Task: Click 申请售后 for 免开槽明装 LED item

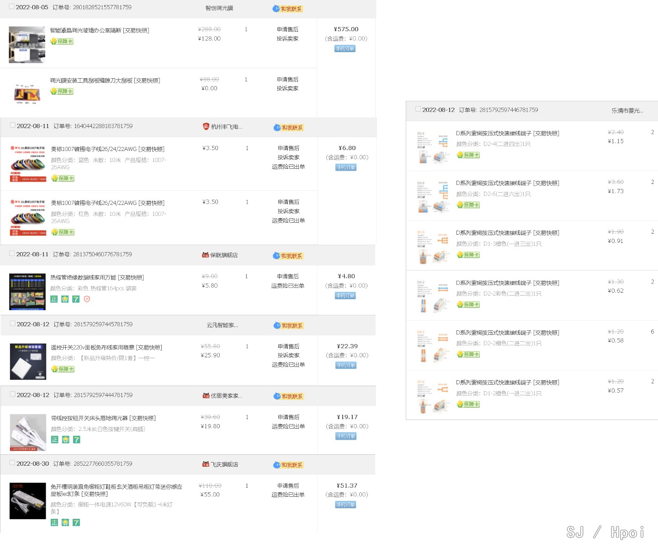Action: (x=288, y=485)
